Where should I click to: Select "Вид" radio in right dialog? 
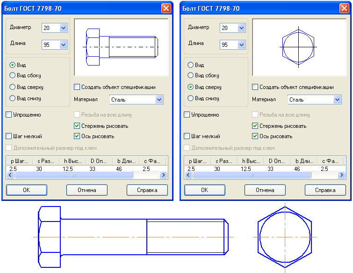tap(190, 65)
